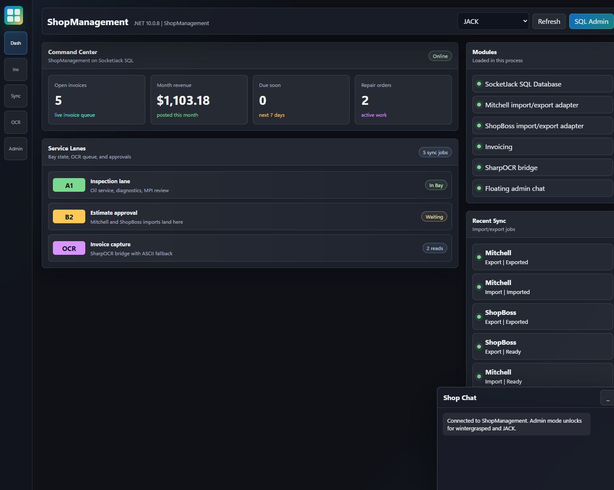614x490 pixels.
Task: Open the Admin sidebar section
Action: click(x=16, y=149)
